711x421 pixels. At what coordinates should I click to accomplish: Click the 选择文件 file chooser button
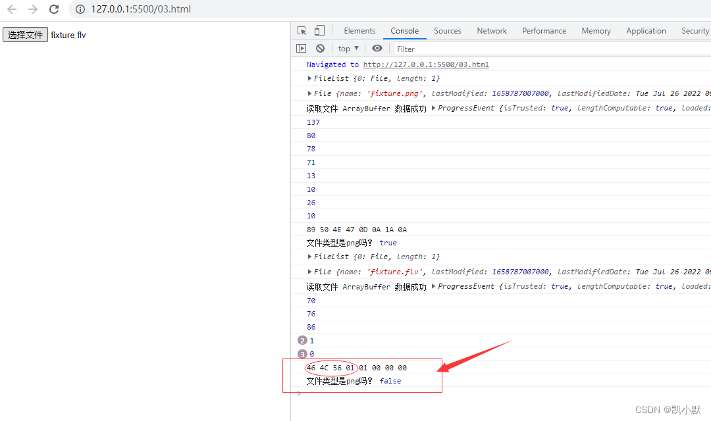(x=25, y=35)
